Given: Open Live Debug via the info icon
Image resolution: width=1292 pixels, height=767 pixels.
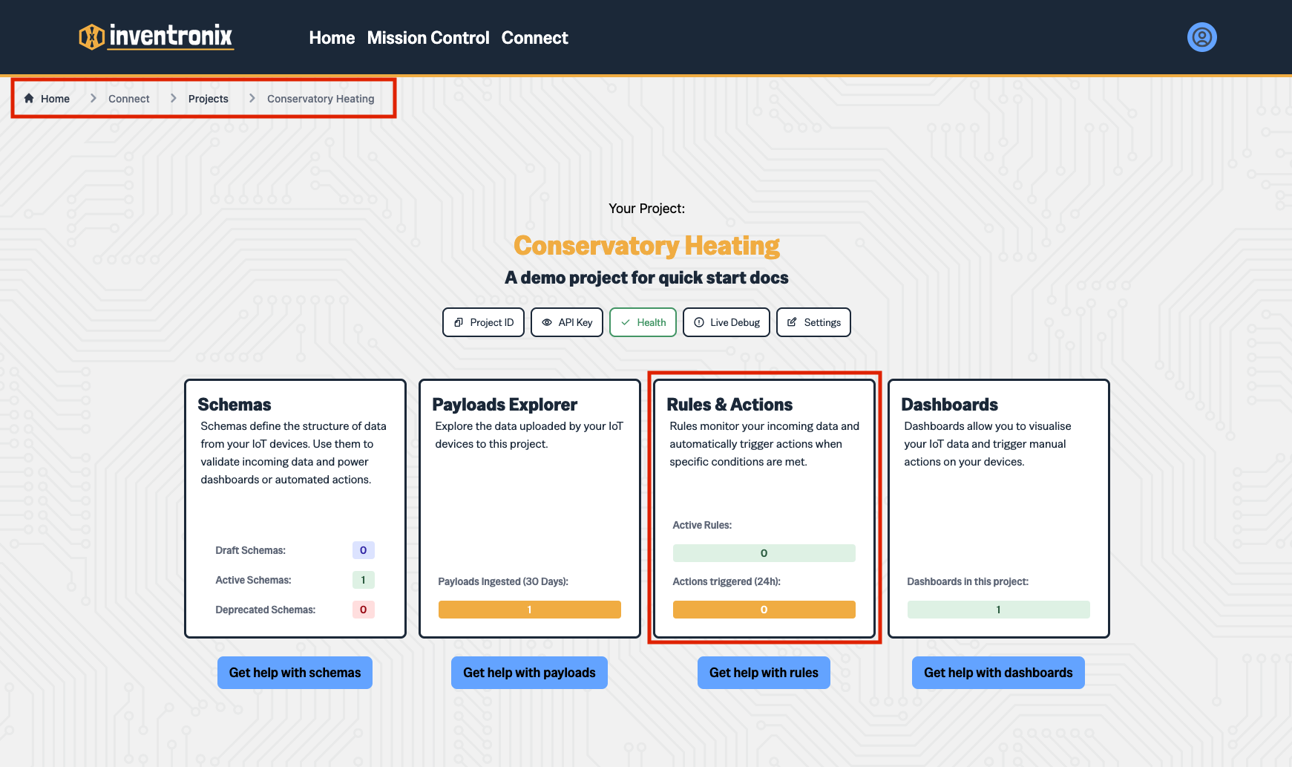Looking at the screenshot, I should pos(699,322).
